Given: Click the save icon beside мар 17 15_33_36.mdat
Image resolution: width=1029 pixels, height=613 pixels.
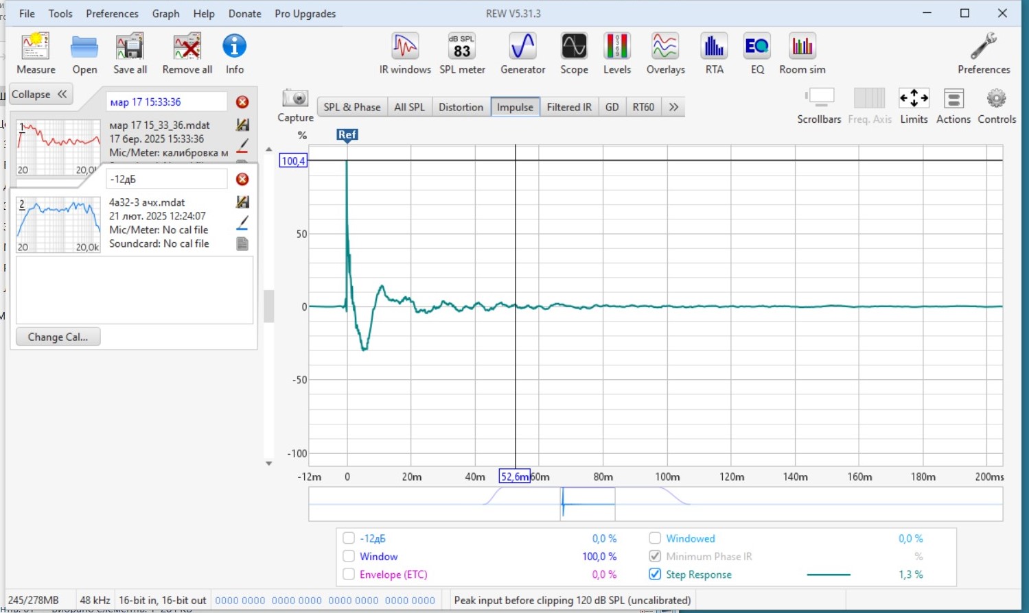Looking at the screenshot, I should pos(242,125).
